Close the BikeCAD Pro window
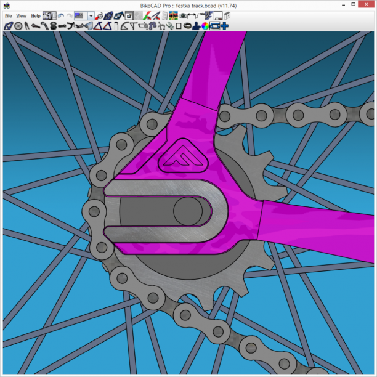Viewport: 377px width, 377px height. click(x=367, y=4)
